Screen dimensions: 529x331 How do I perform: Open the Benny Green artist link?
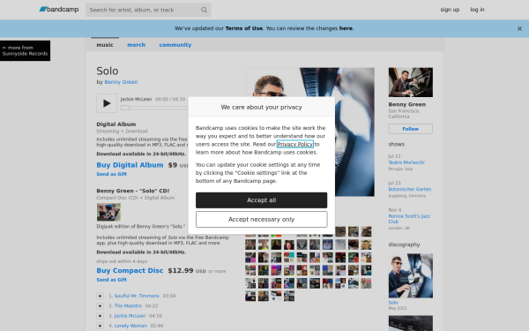121,82
